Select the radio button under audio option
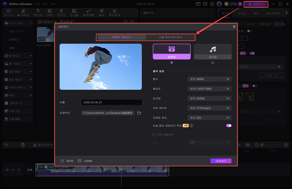Image resolution: width=292 pixels, height=189 pixels. (213, 62)
